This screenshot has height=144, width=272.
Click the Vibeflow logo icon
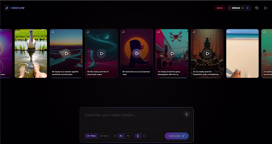click(7, 8)
